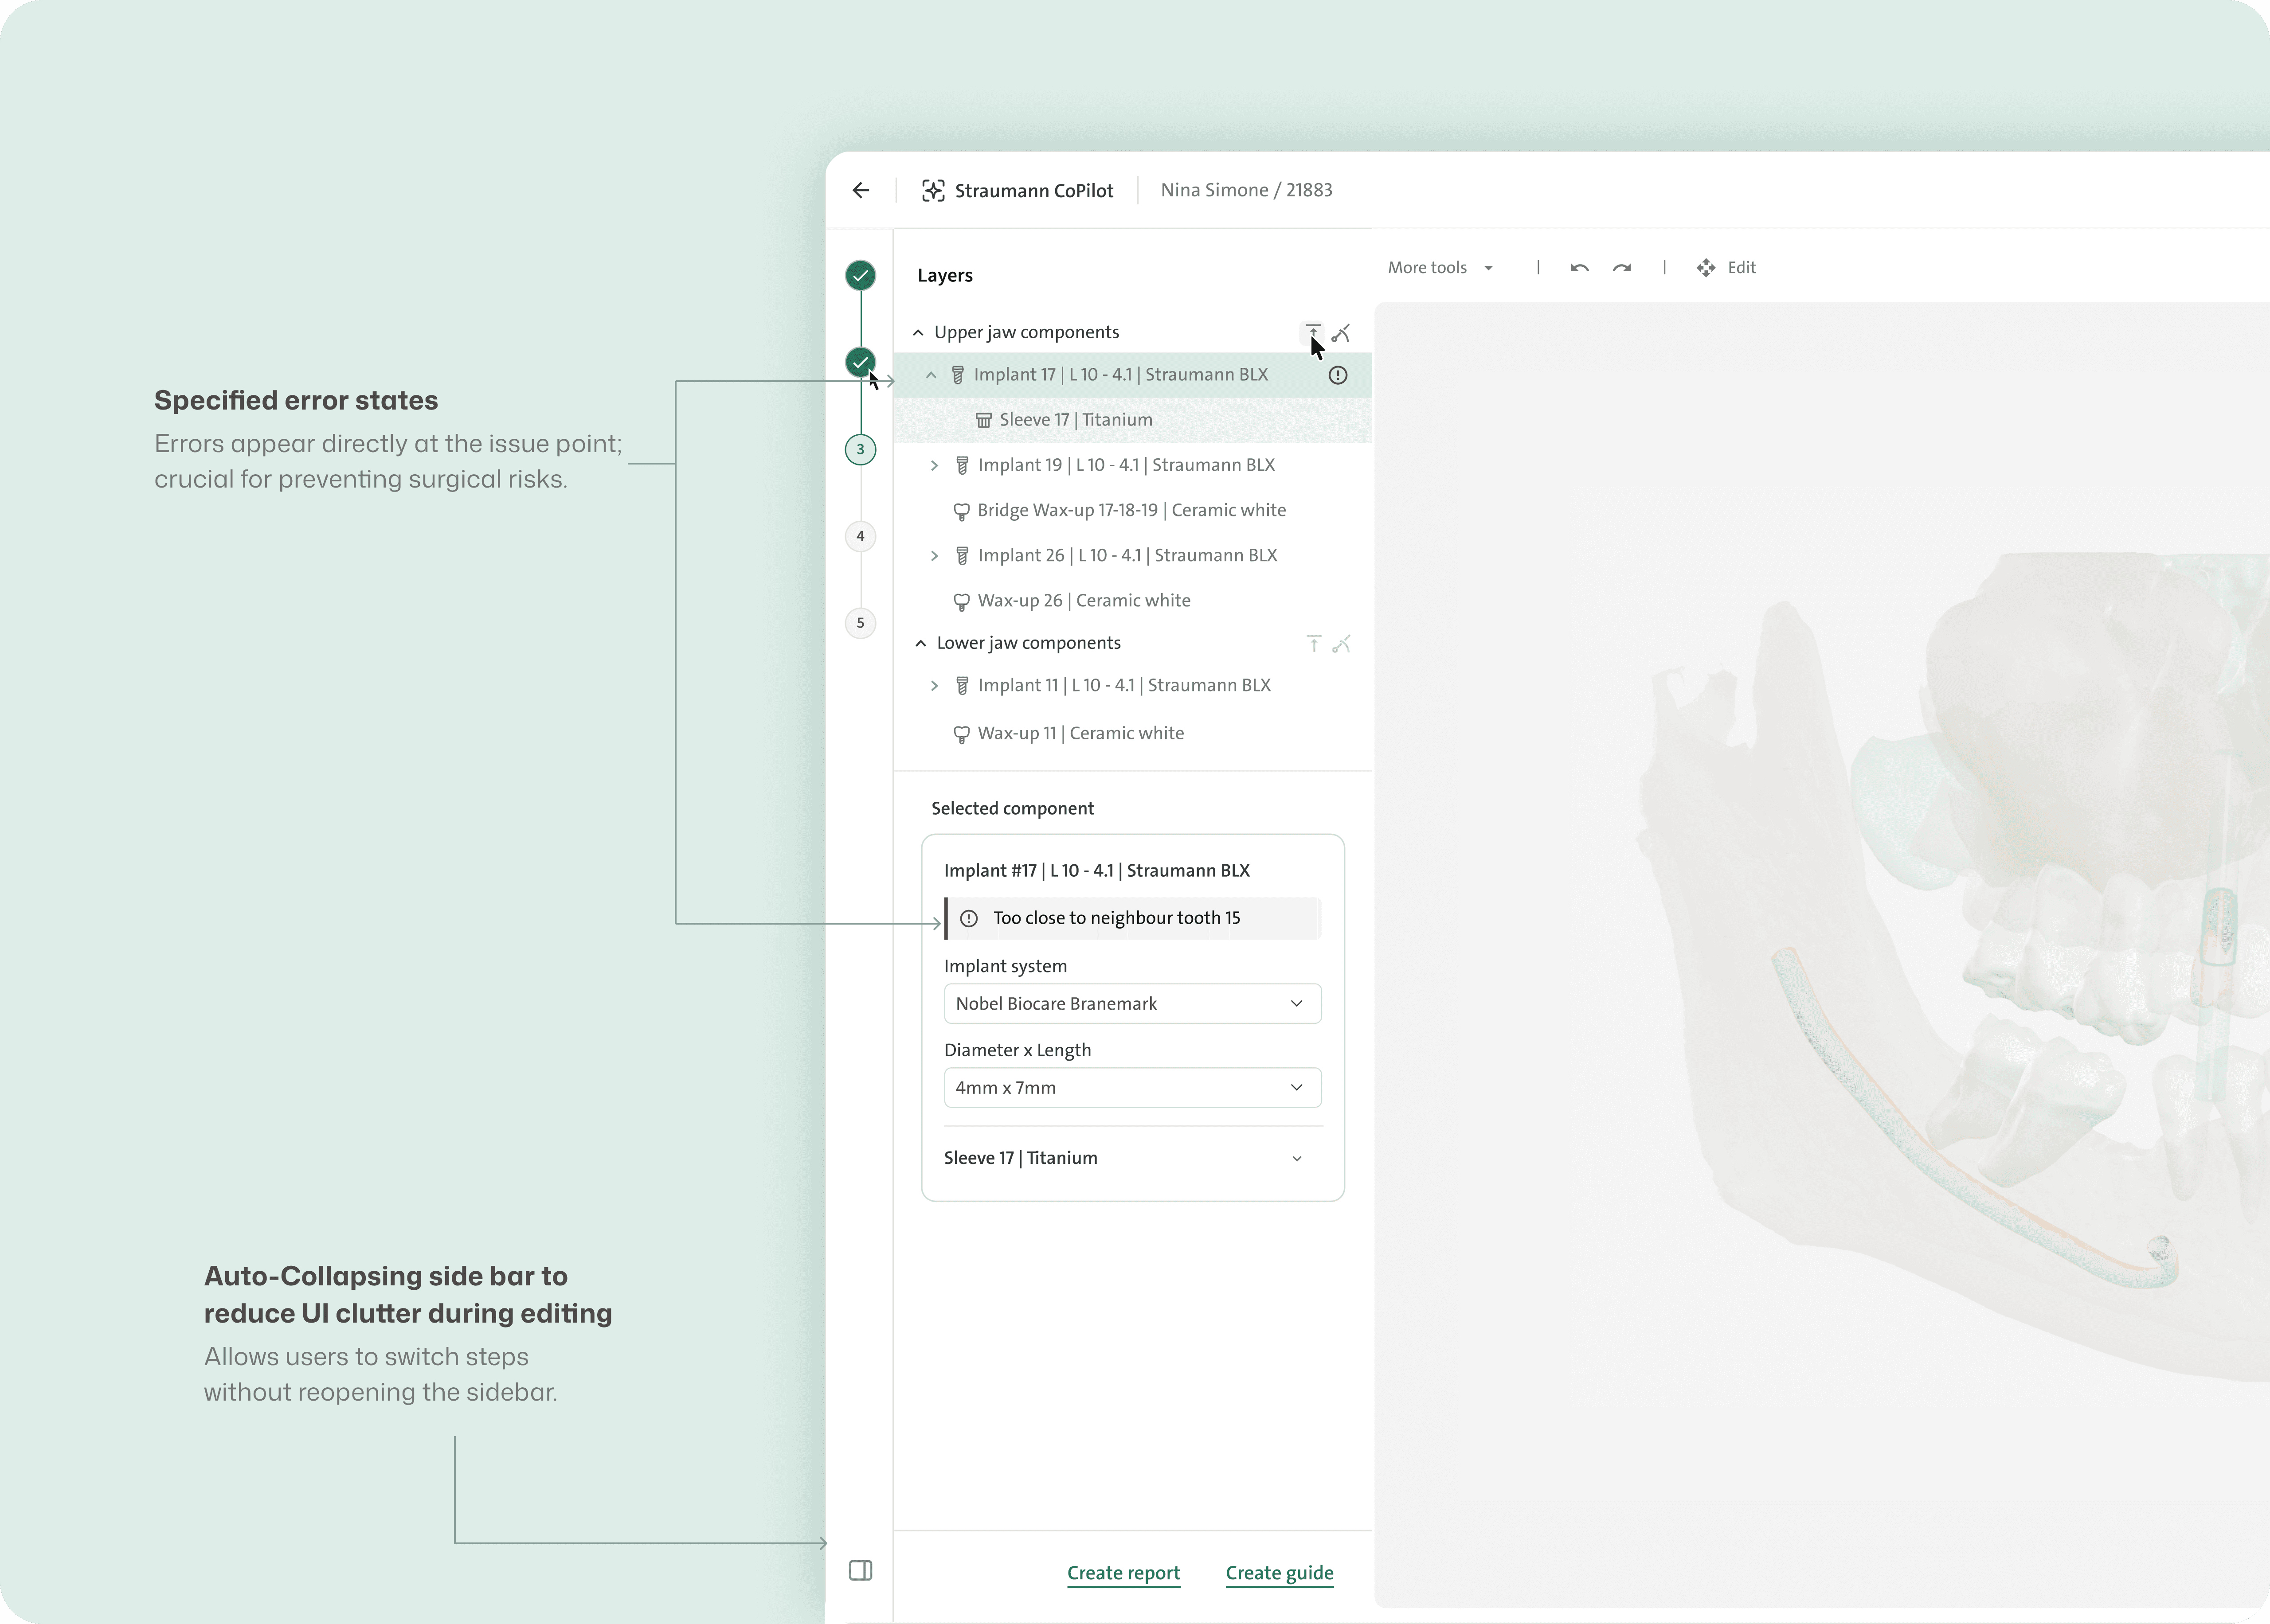2270x1624 pixels.
Task: Collapse the Lower jaw components group
Action: click(921, 643)
